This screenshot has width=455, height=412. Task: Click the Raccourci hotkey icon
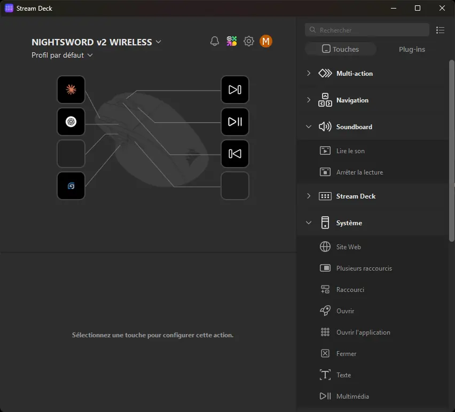[325, 289]
